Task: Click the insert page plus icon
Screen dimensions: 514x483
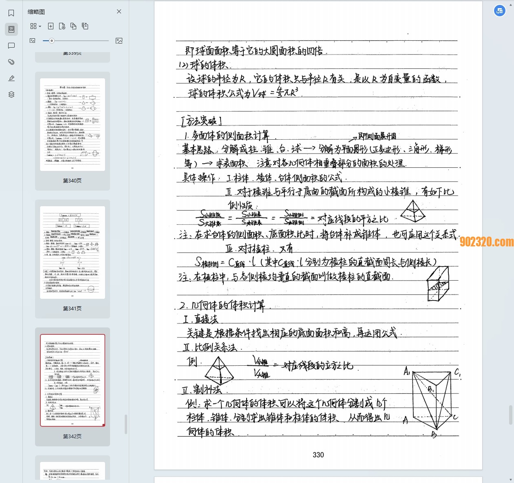Action: 51,26
